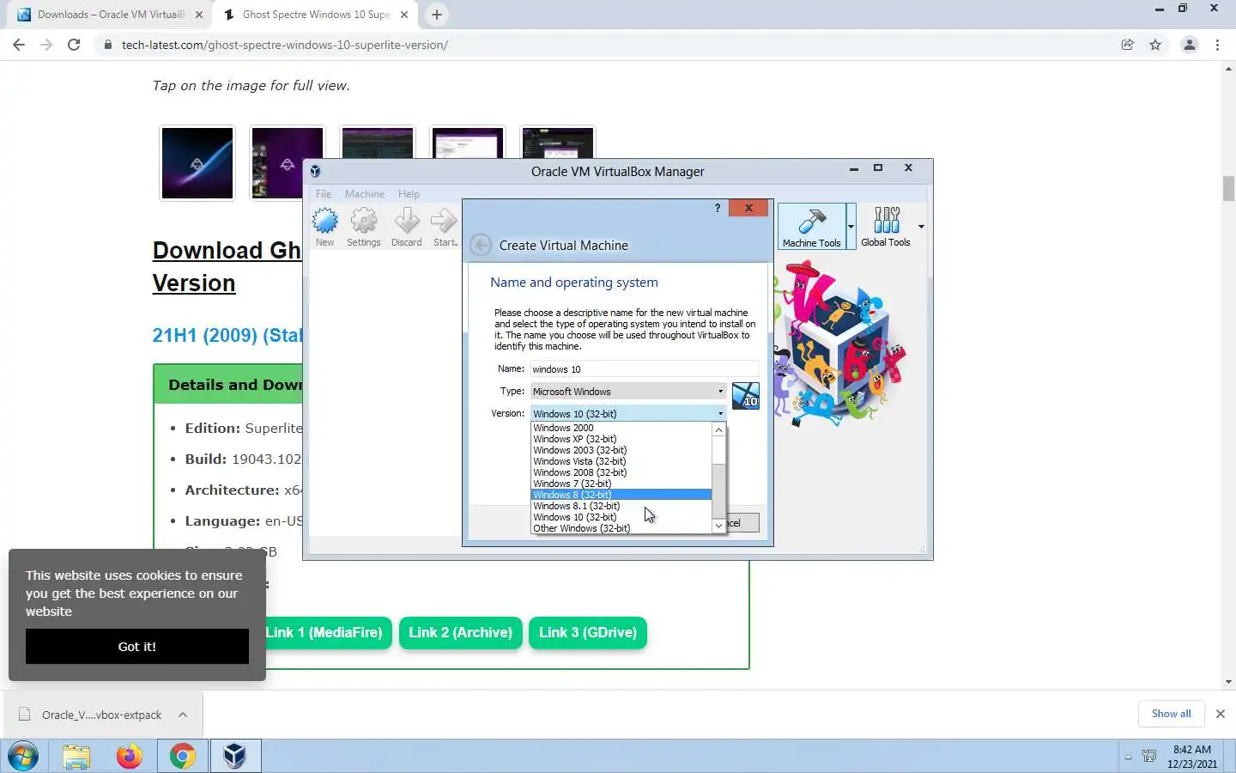Select Windows 2000 from list

pos(621,428)
